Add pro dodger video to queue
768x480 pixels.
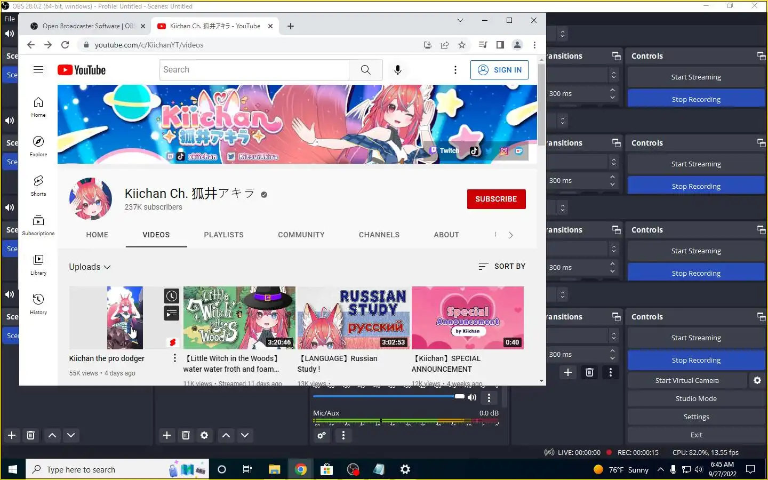tap(172, 313)
